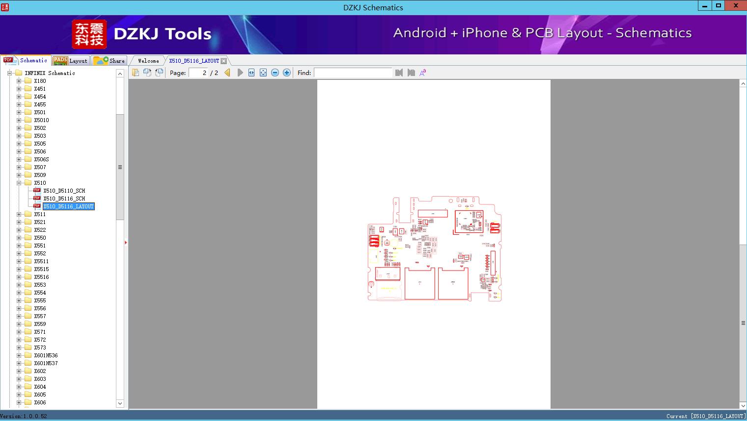Screen dimensions: 747x421
Task: Open X510_D5110_SCH PDF file
Action: 64,191
